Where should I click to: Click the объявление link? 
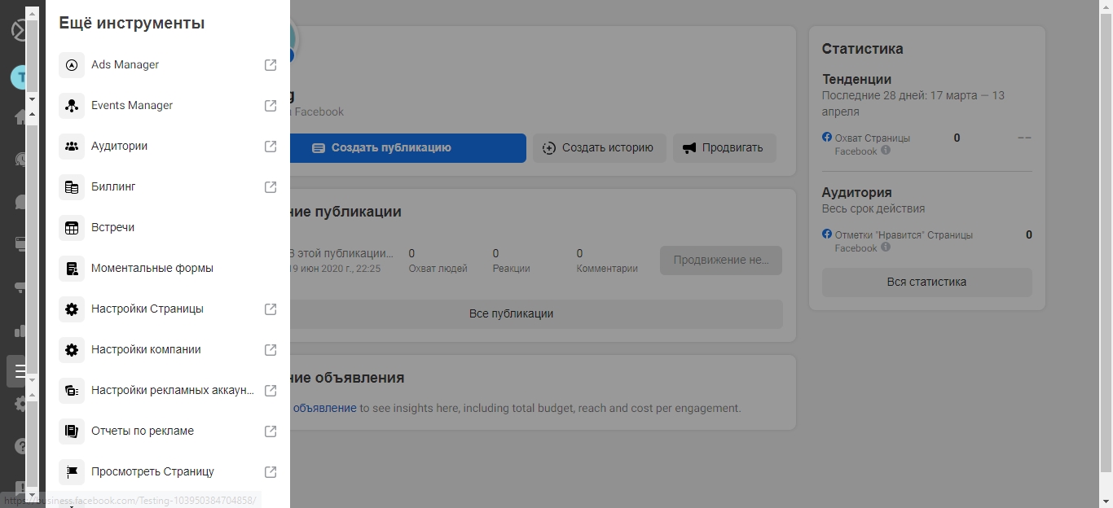pos(324,409)
